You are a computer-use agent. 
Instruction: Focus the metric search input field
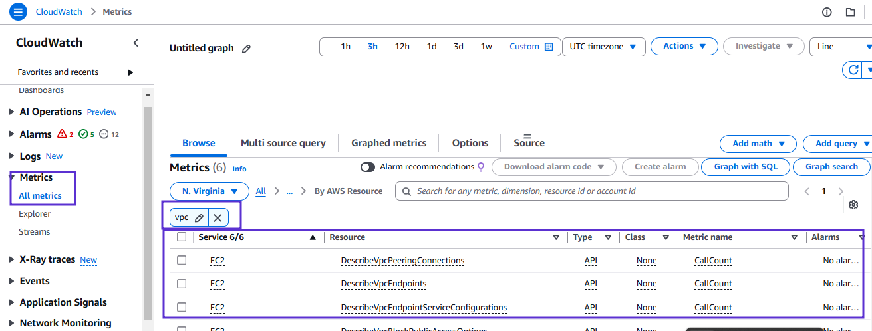592,191
